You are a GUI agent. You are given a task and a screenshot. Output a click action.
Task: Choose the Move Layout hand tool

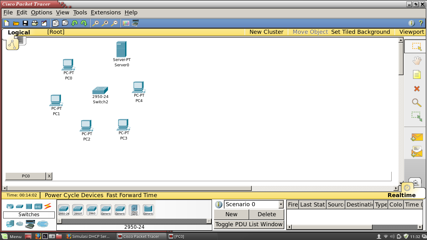pyautogui.click(x=417, y=60)
